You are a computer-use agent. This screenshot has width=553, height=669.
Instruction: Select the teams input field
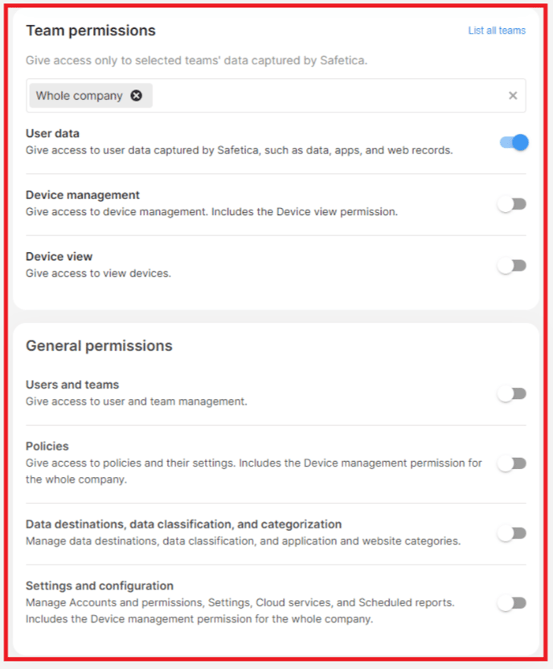(x=322, y=96)
